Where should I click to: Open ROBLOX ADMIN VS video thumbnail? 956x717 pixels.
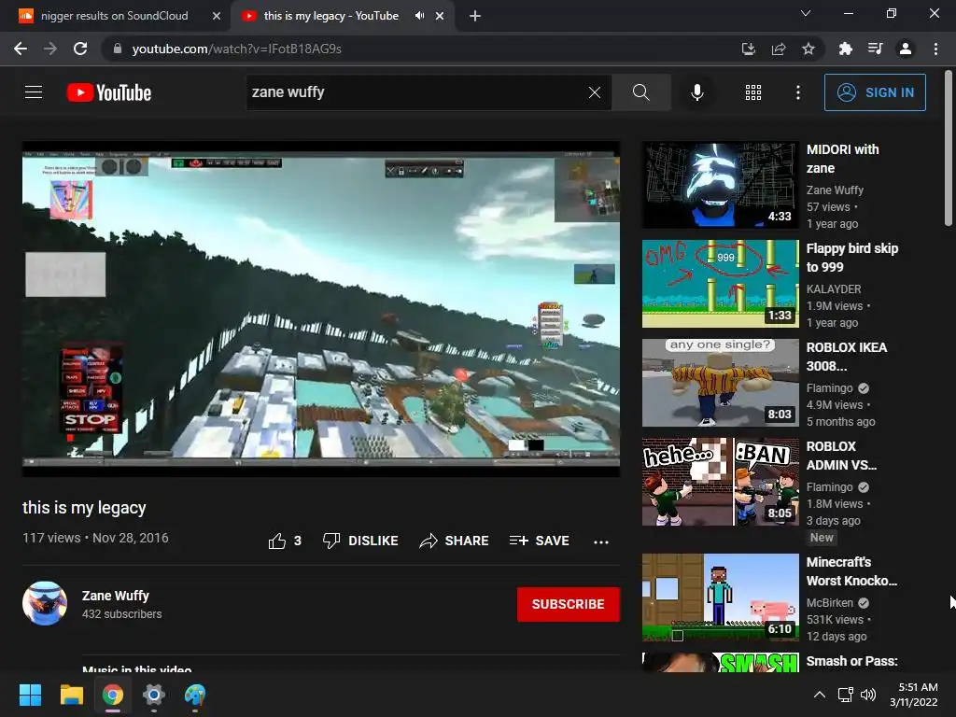720,482
